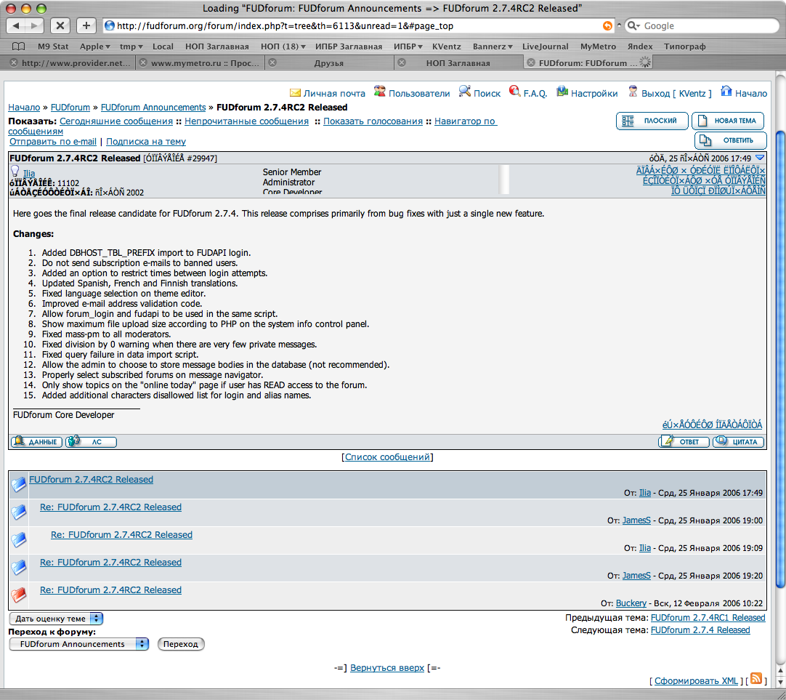Open the Подписка на тему link
Viewport: 786px width, 700px height.
(x=146, y=142)
